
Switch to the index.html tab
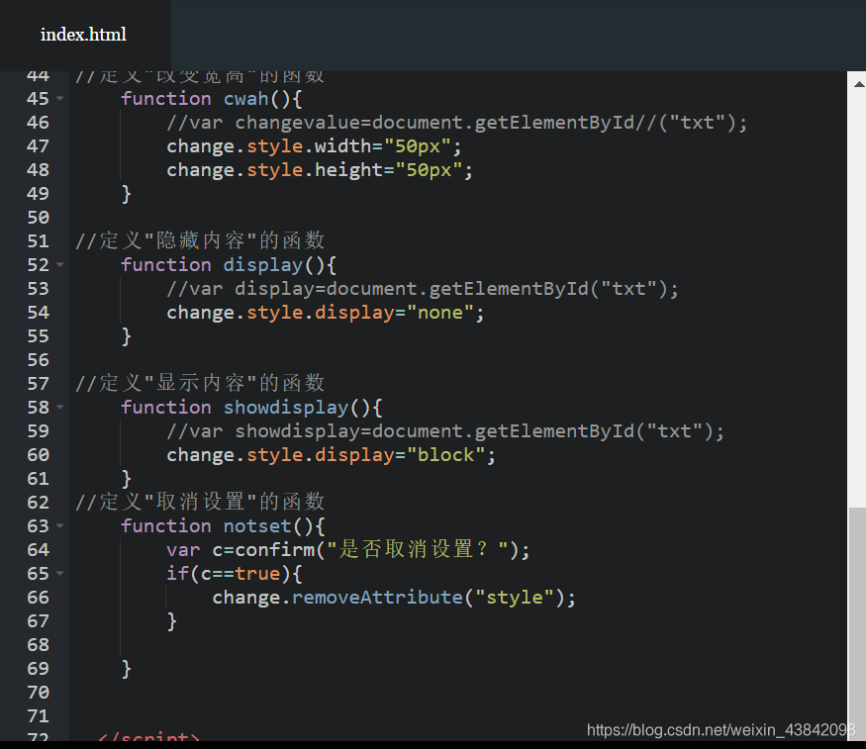tap(83, 35)
